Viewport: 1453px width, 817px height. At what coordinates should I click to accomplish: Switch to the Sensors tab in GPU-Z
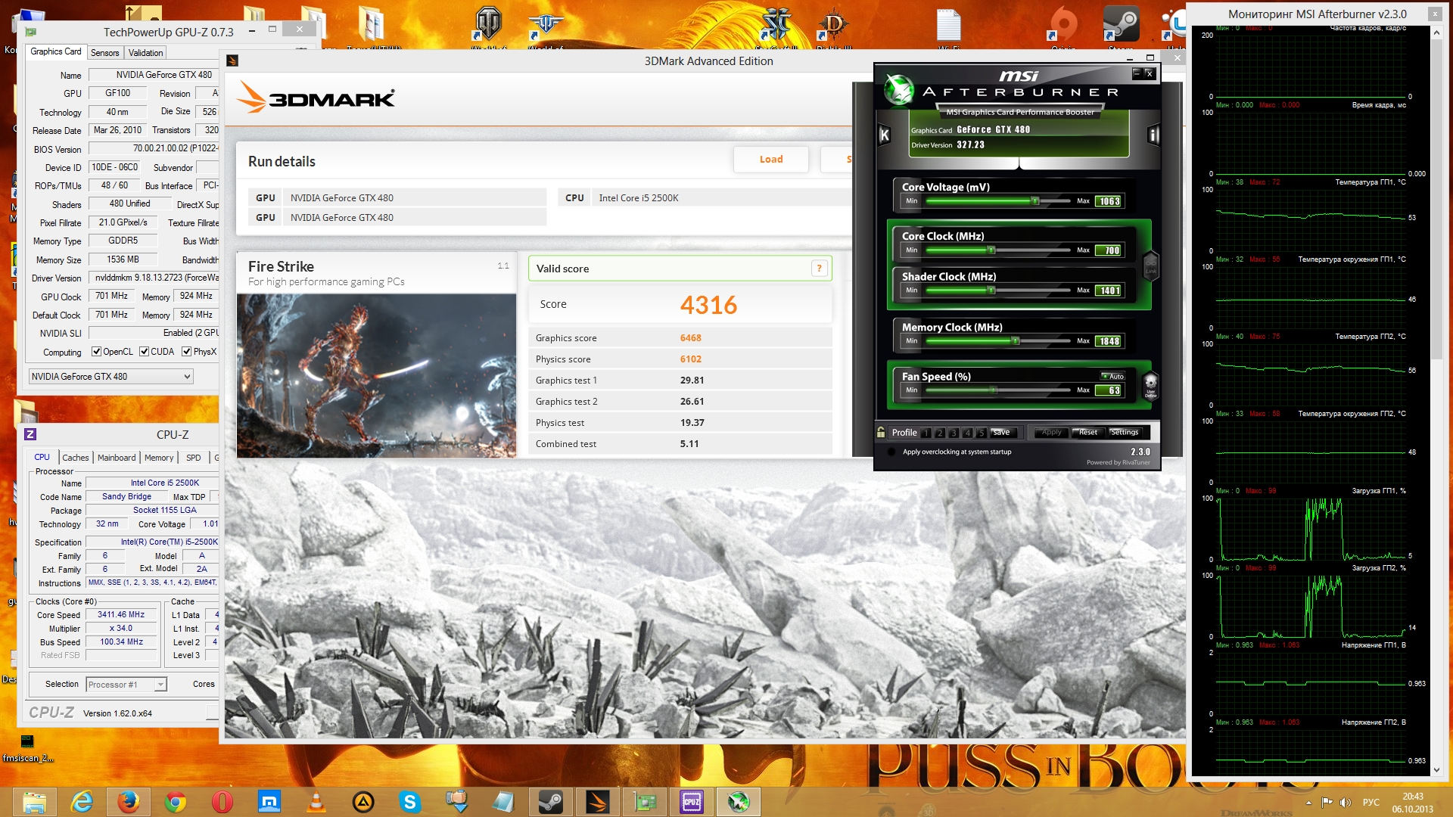point(104,53)
